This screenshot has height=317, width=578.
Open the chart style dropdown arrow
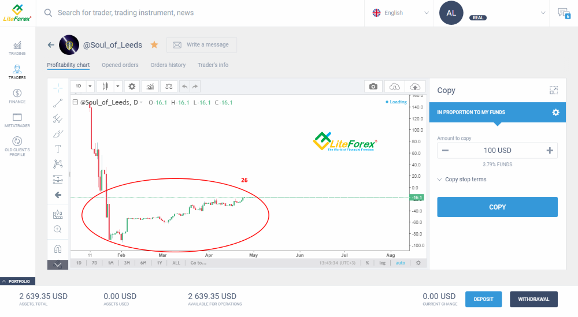pos(117,86)
